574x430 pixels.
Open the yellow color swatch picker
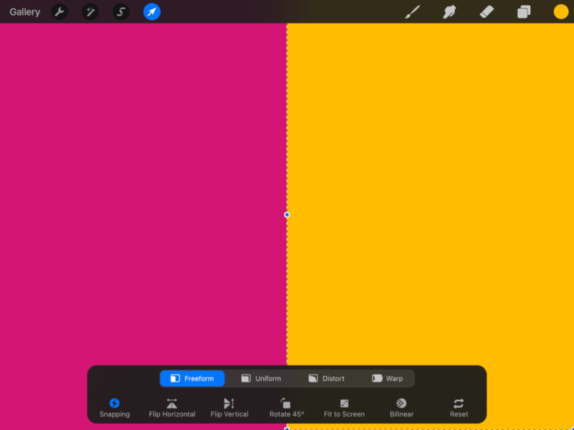tap(560, 11)
